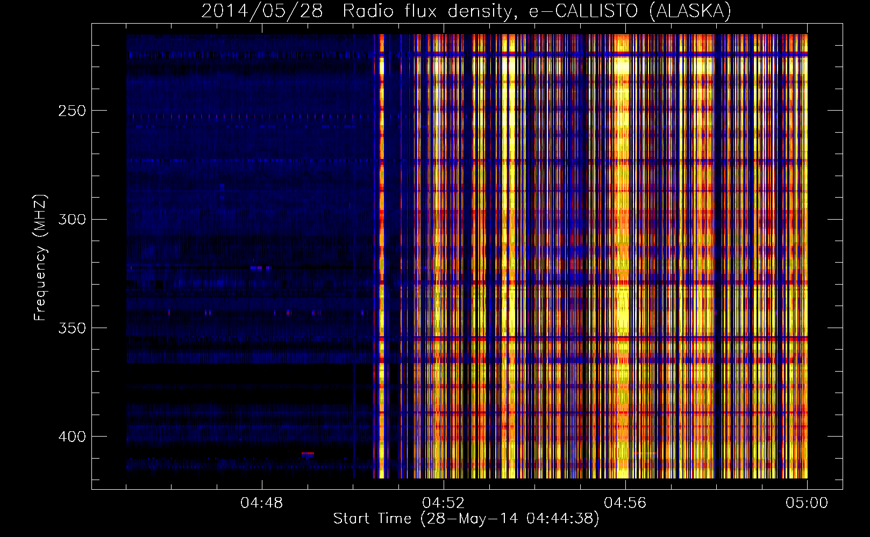Click the '04:52' time axis label

point(444,503)
